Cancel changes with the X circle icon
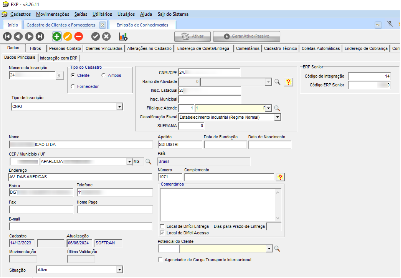 [106, 36]
